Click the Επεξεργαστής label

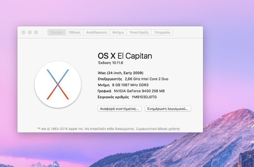[x=110, y=79]
